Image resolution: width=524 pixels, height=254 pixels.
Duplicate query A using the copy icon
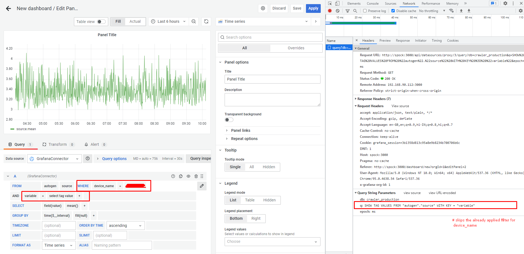point(181,176)
